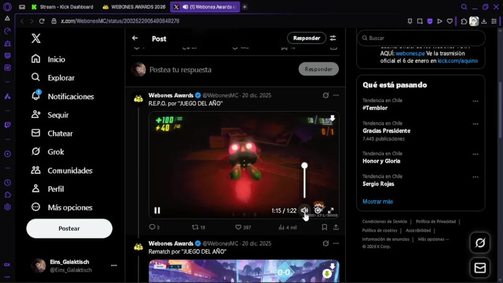
Task: Click the video volume slider handle
Action: (x=305, y=166)
